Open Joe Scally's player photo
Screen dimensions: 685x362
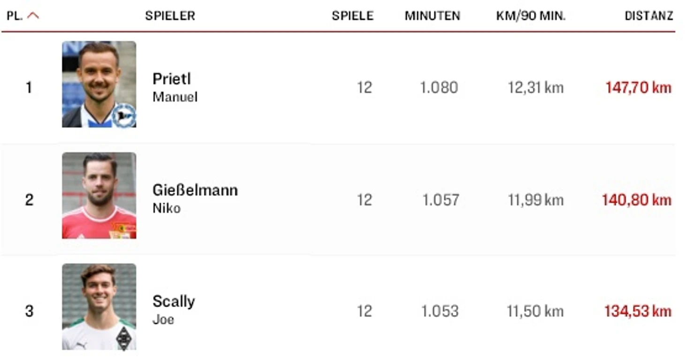[99, 307]
